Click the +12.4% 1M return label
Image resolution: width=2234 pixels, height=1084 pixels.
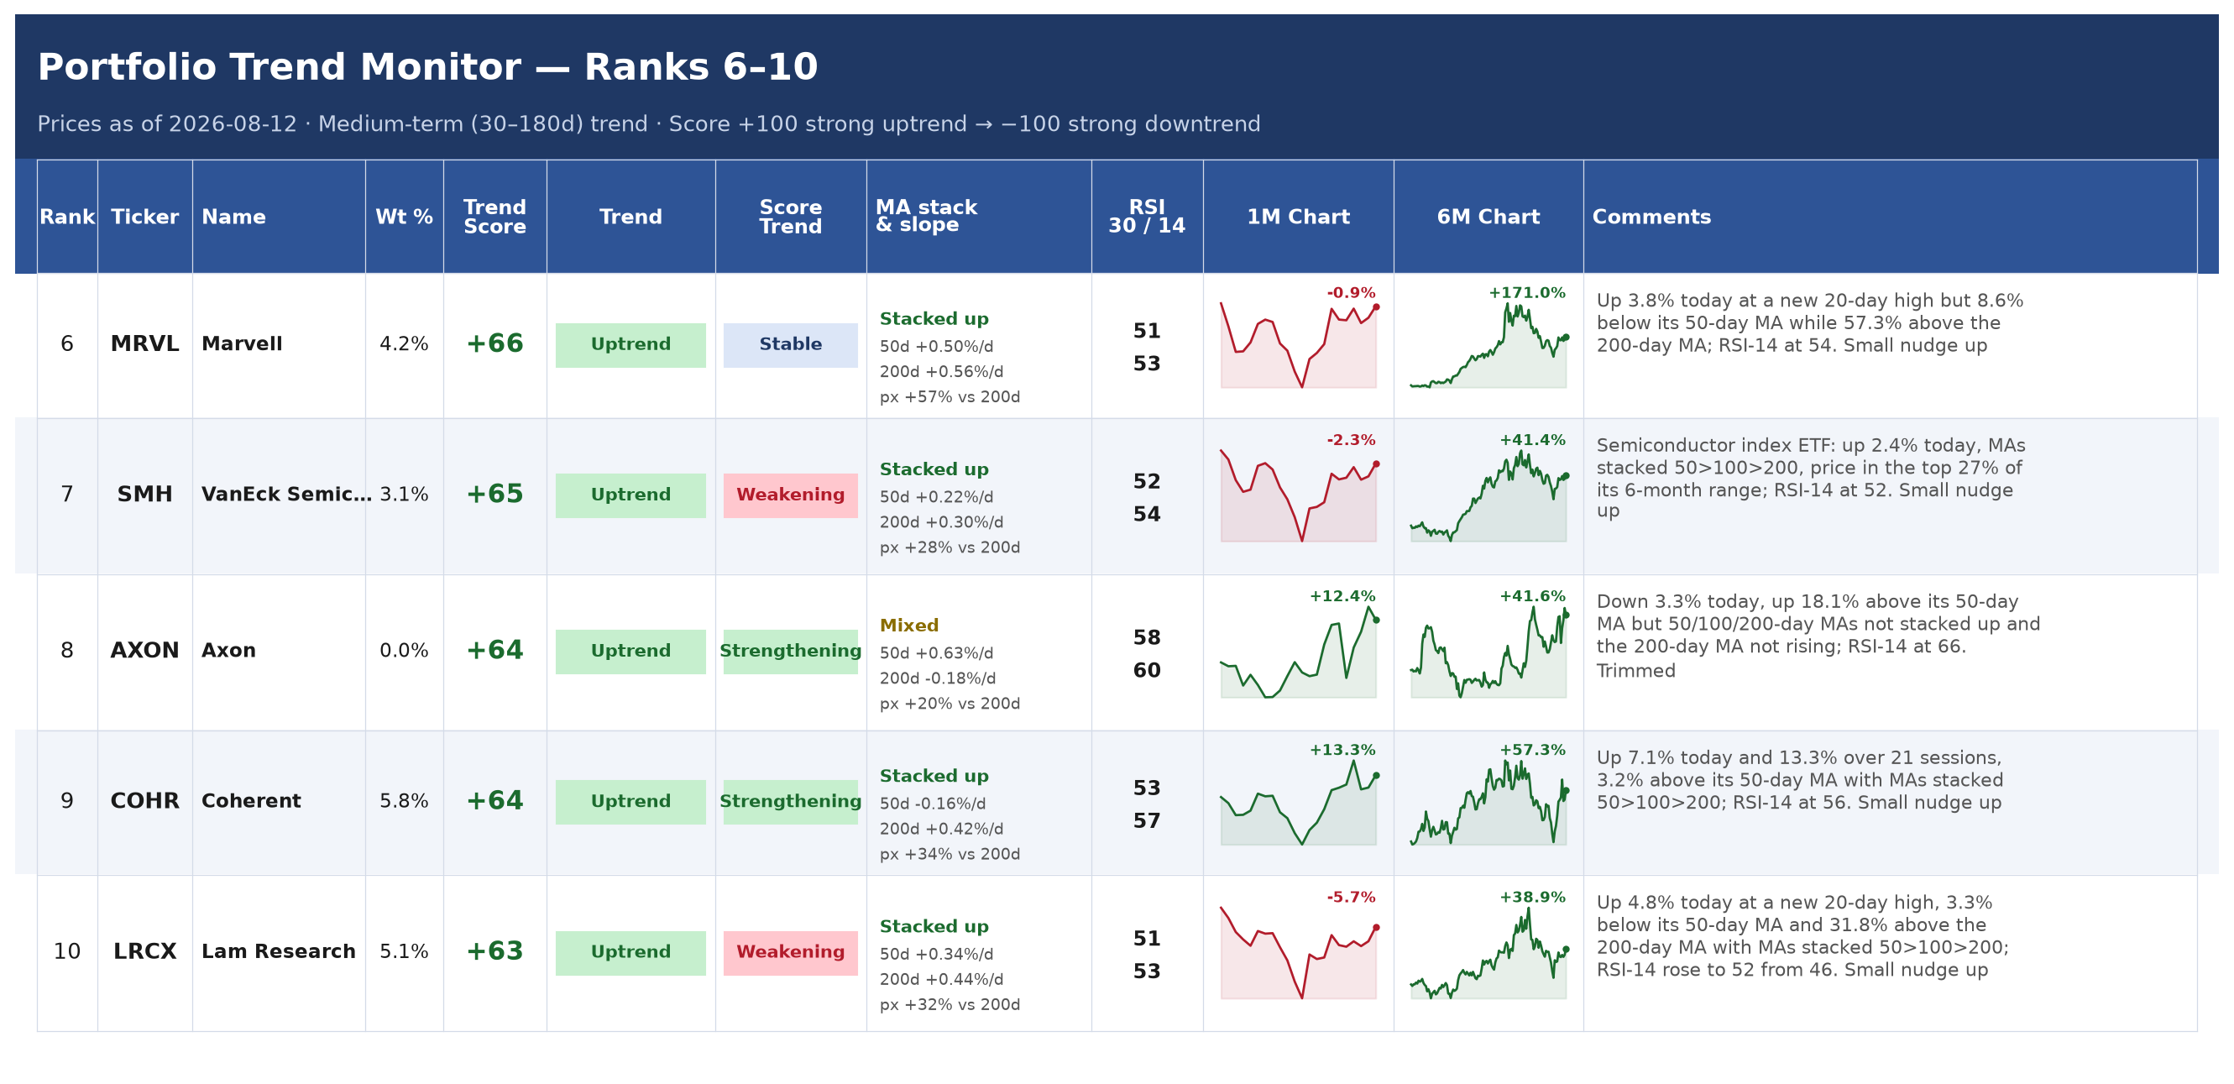click(x=1342, y=597)
